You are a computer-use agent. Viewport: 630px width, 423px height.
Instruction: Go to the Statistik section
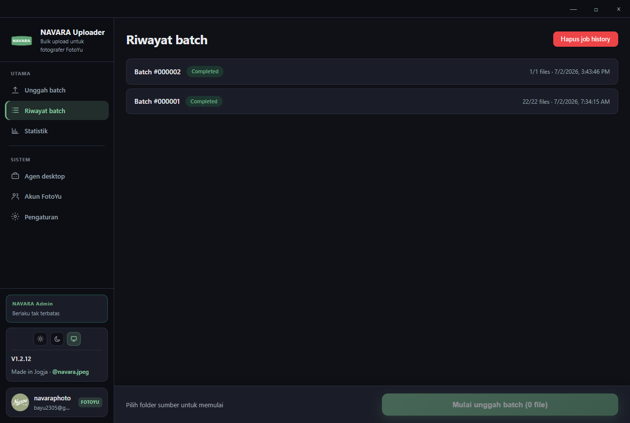pyautogui.click(x=57, y=131)
